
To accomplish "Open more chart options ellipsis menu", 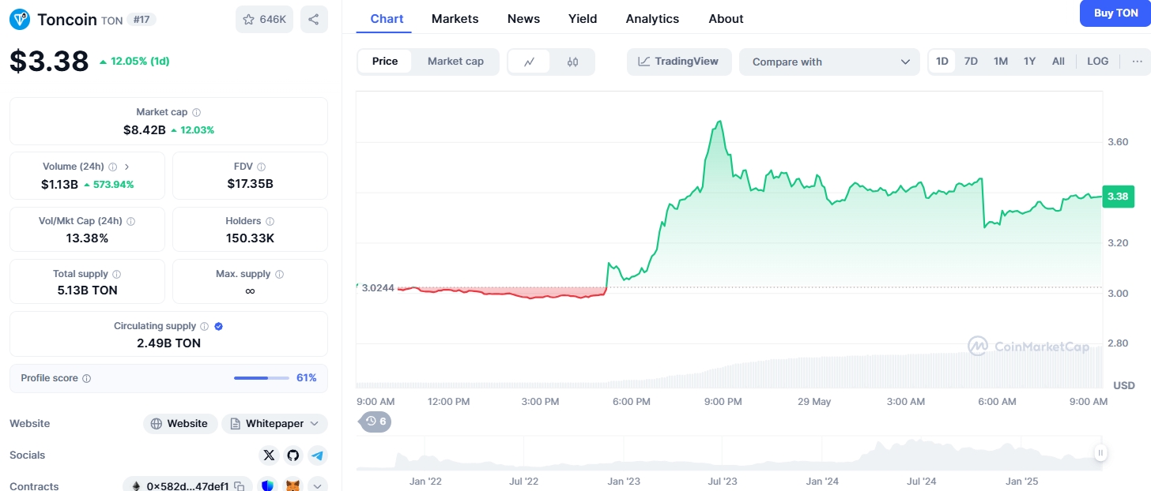I will 1138,62.
